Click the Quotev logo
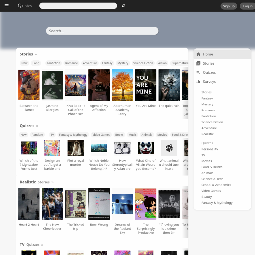The width and height of the screenshot is (255, 255). 25,6
